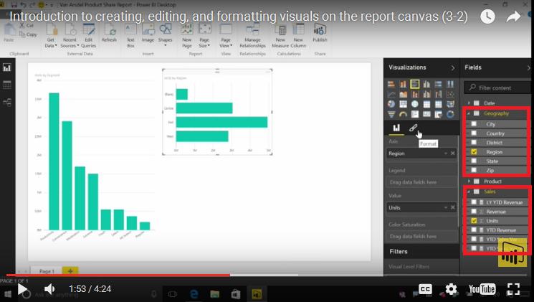Check the City field checkbox
This screenshot has width=534, height=302.
474,124
